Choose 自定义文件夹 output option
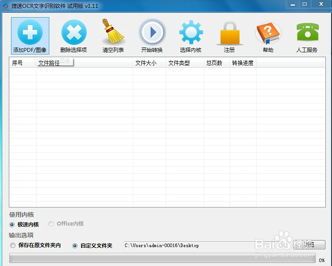This screenshot has height=266, width=332. click(x=75, y=246)
